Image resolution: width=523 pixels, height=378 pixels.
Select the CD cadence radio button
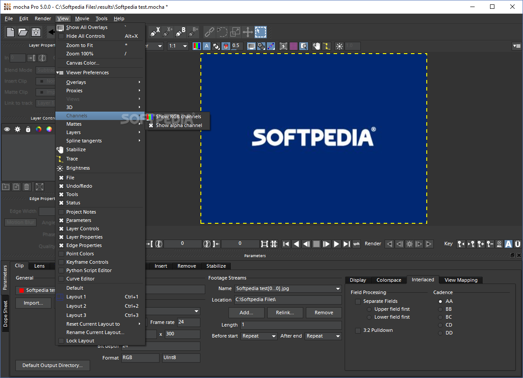(440, 325)
